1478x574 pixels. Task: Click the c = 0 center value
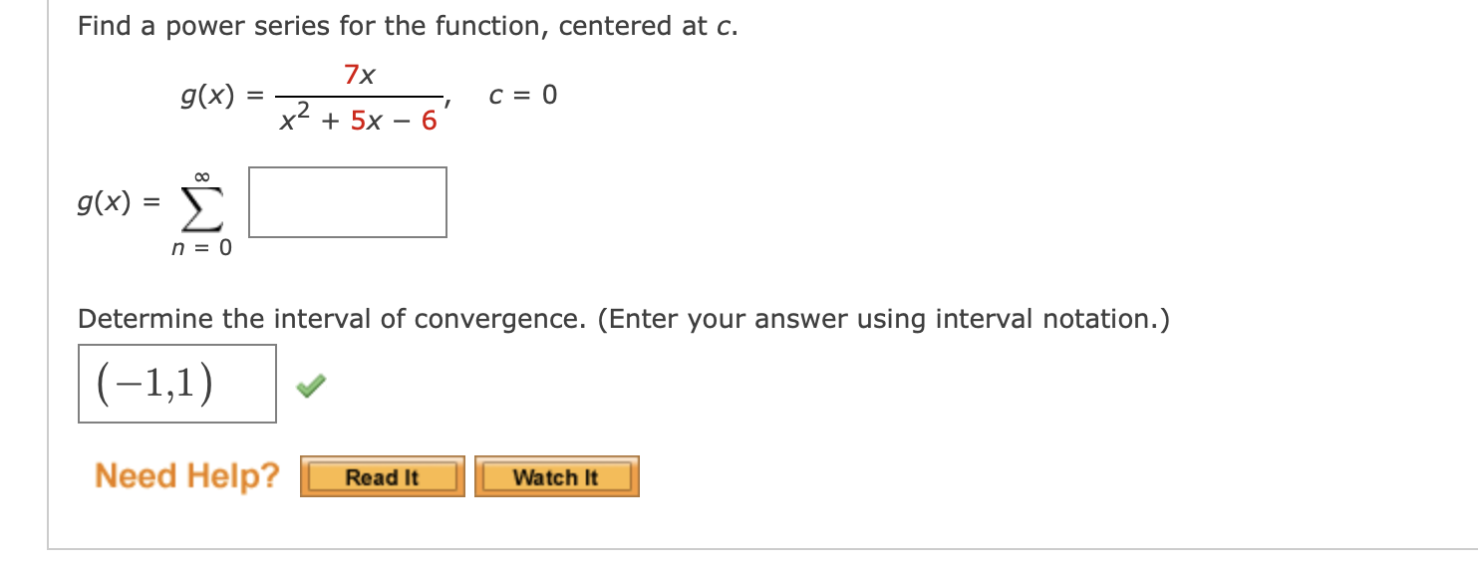[x=520, y=95]
